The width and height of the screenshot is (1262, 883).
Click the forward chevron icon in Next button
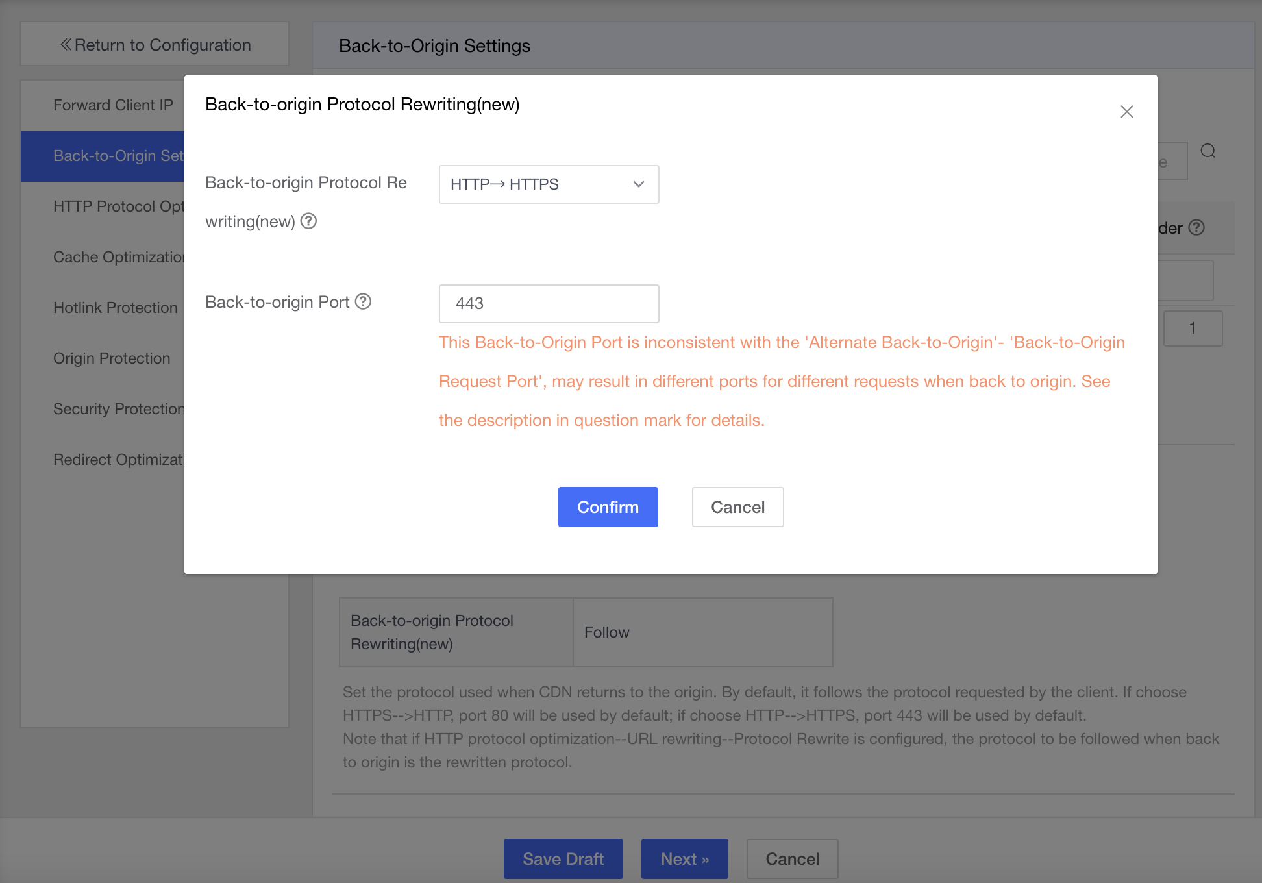click(x=707, y=859)
